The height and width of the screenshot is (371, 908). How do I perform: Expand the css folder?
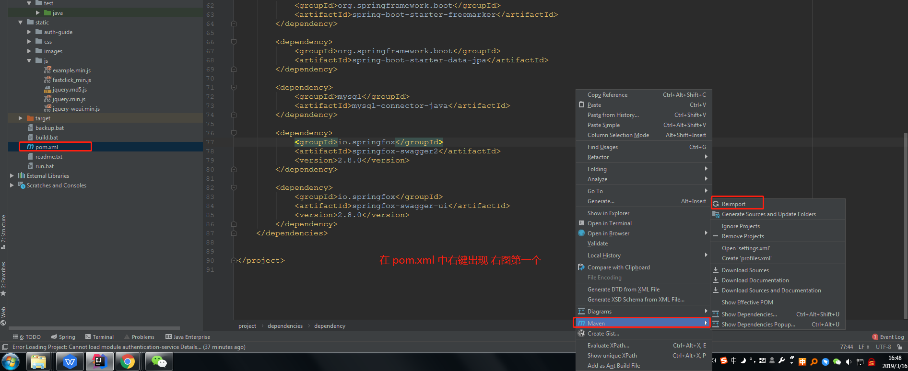click(x=29, y=42)
